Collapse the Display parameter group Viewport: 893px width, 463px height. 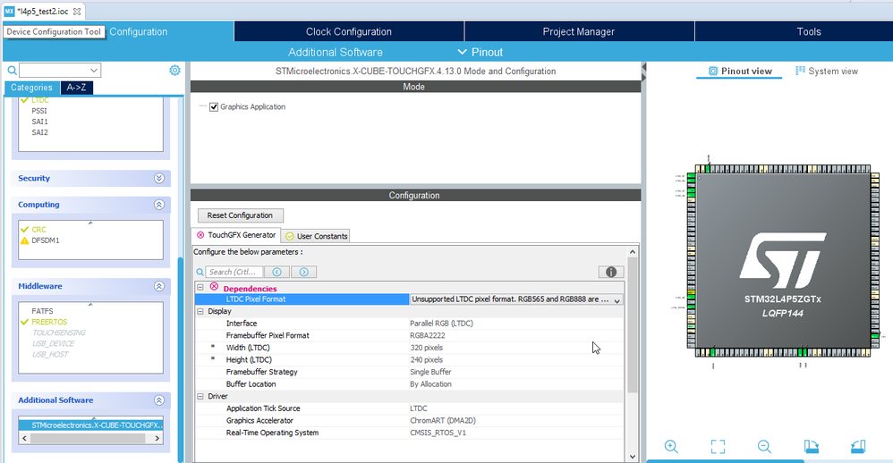200,311
